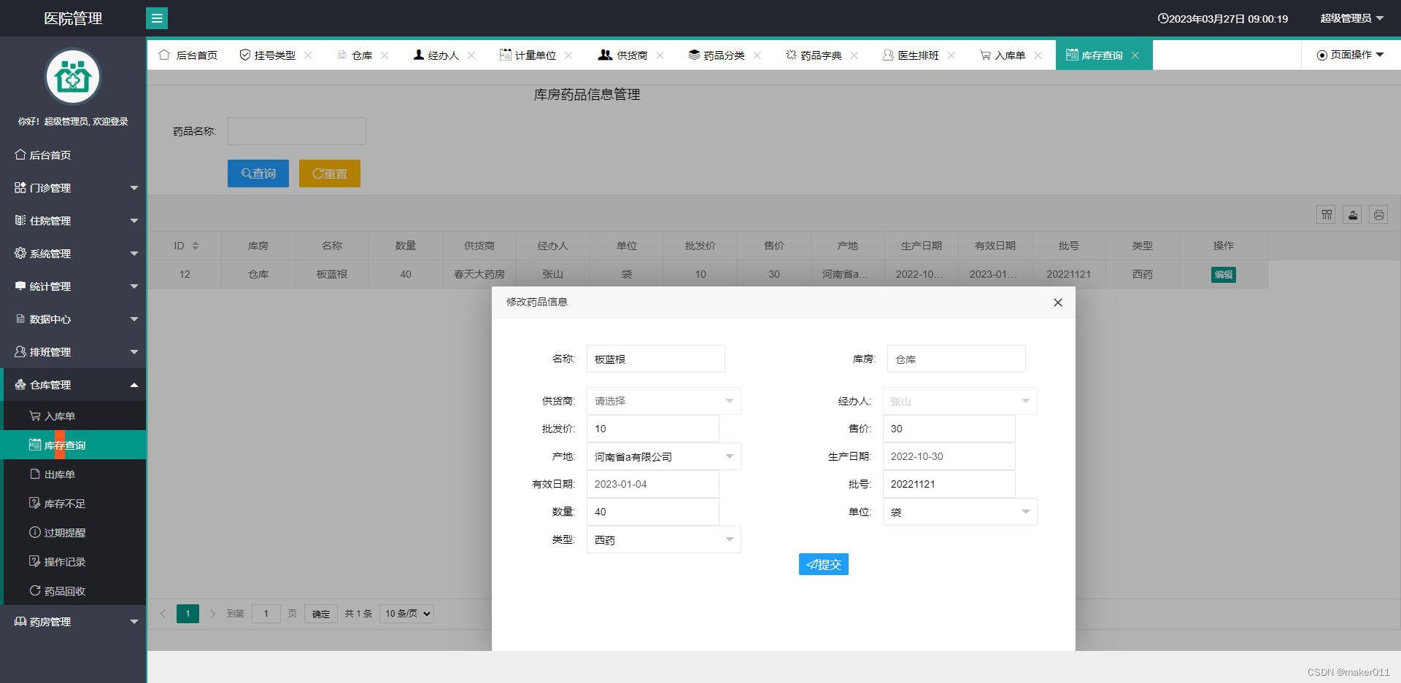The width and height of the screenshot is (1401, 683).
Task: Change the 10 条/页 page size
Action: click(407, 614)
